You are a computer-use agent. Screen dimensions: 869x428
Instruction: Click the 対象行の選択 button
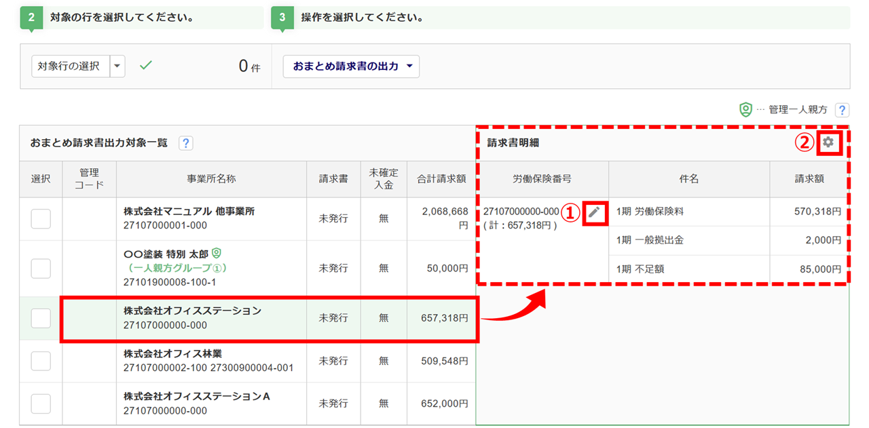[70, 66]
